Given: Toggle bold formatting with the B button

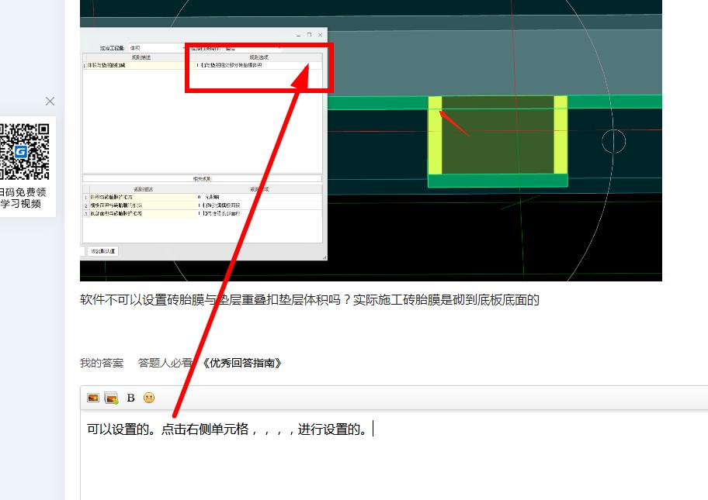Looking at the screenshot, I should [x=131, y=398].
